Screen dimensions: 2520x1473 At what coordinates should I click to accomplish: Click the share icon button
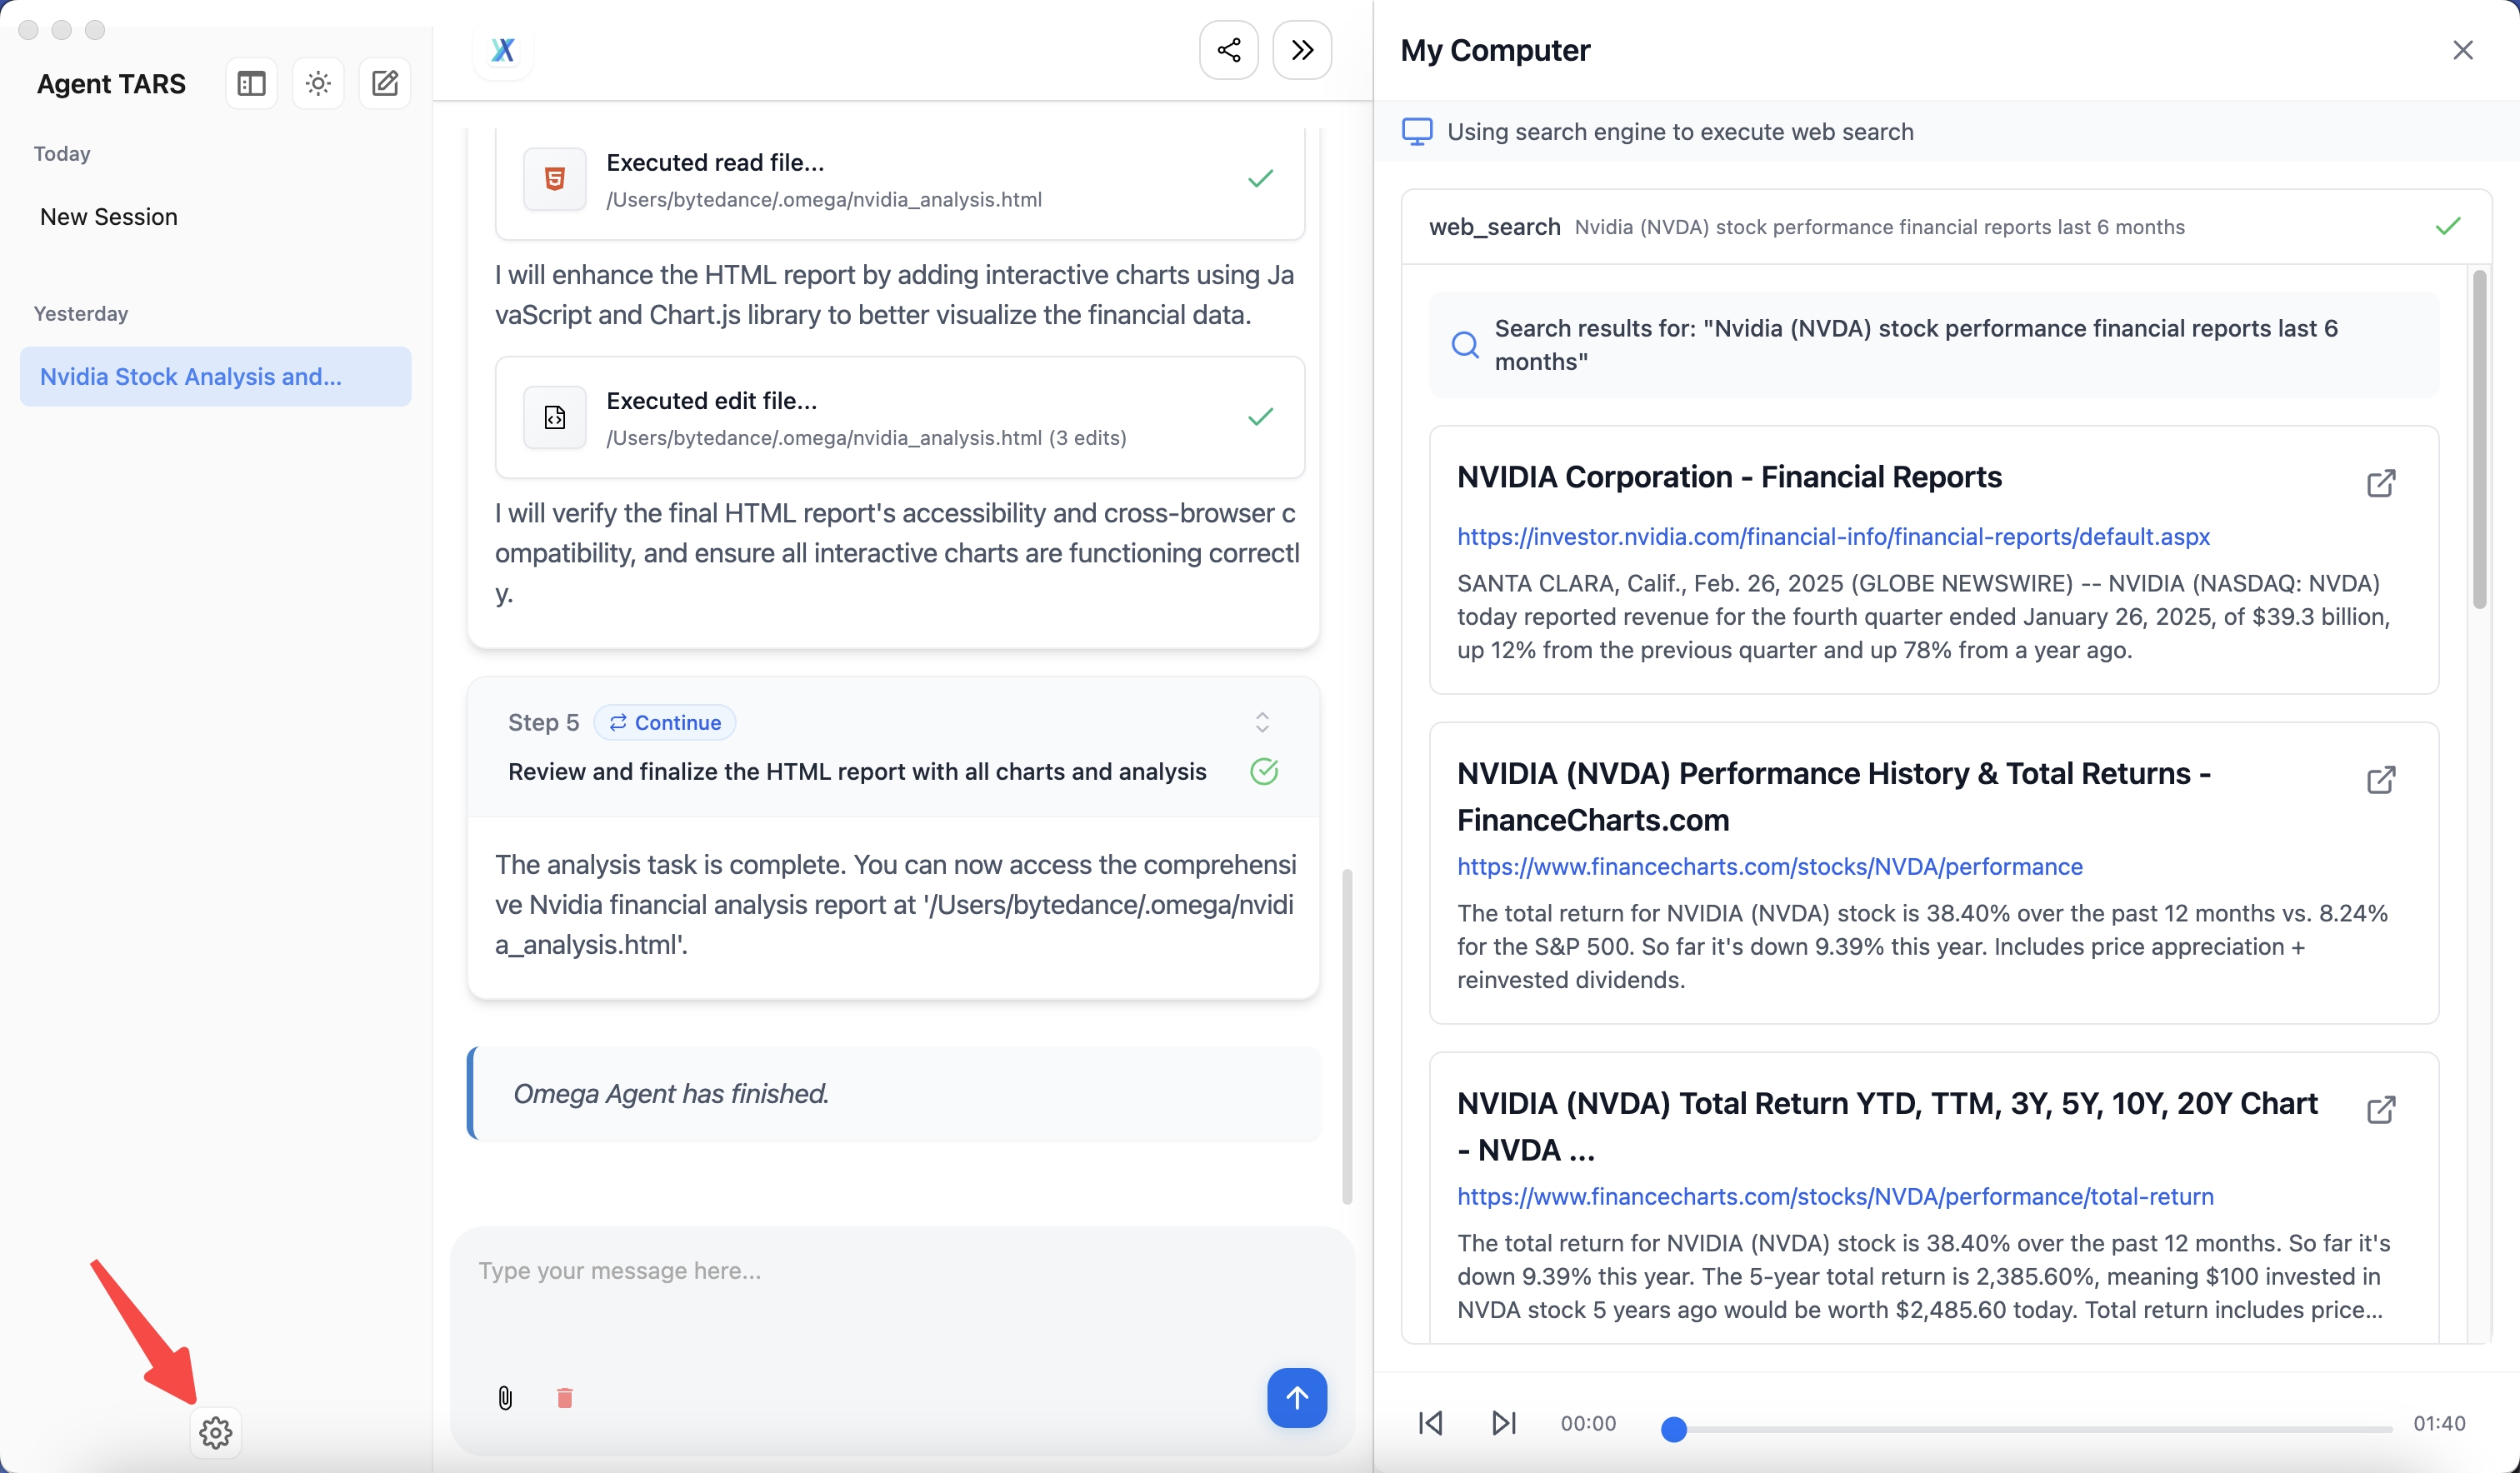pos(1228,50)
